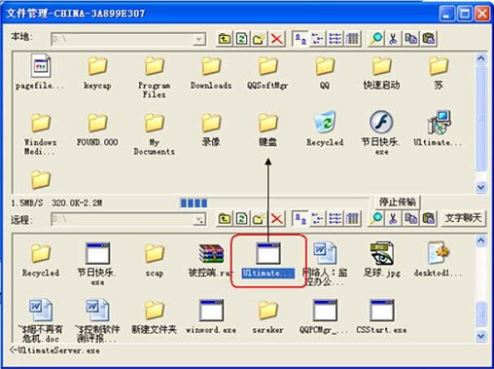Select the Windows Medi... folder
The height and width of the screenshot is (369, 494).
tap(41, 133)
